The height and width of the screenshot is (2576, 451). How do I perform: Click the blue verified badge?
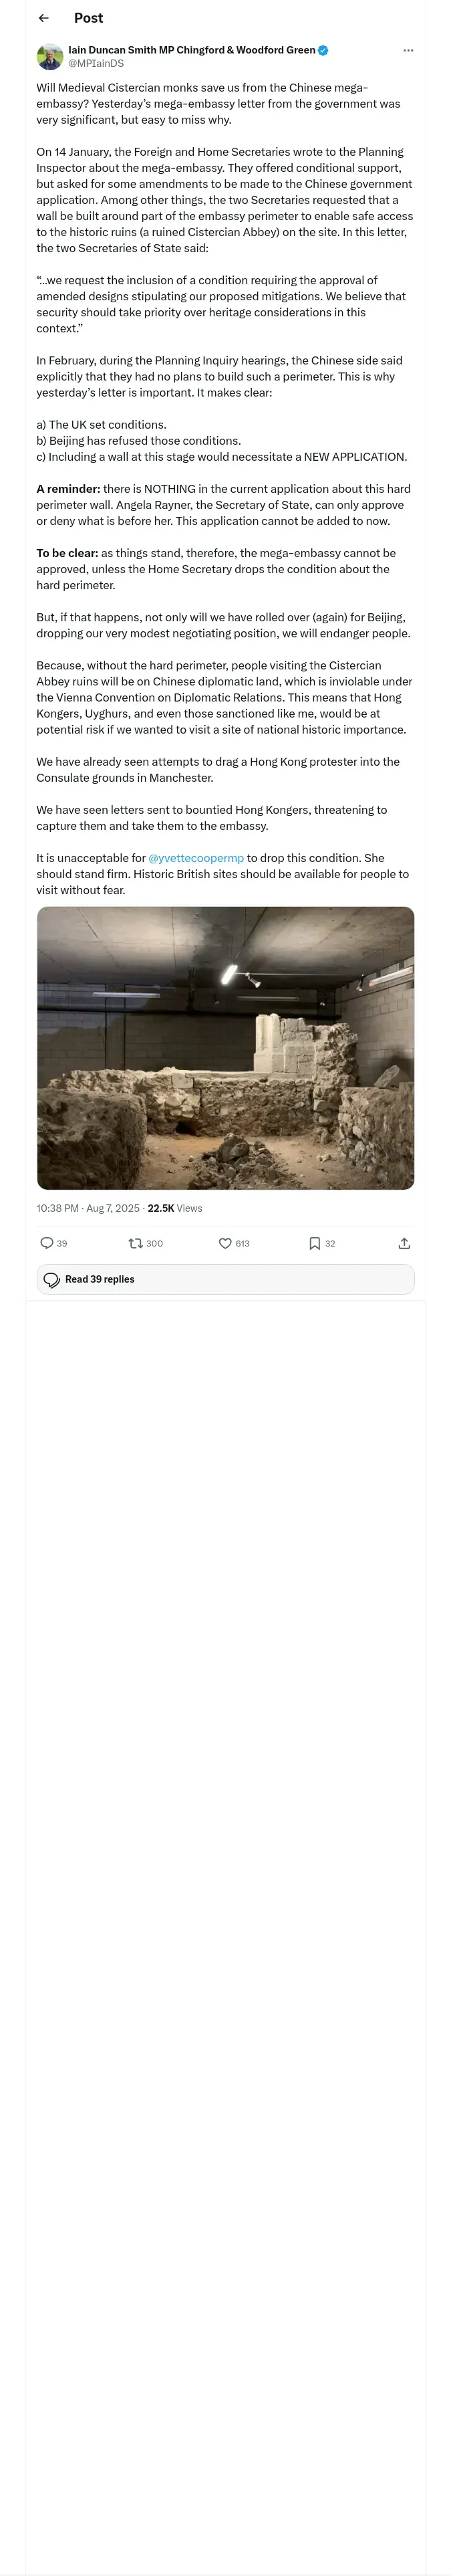point(323,50)
